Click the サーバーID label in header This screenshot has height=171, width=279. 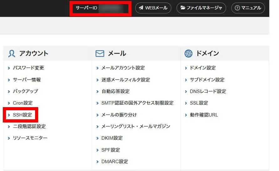click(x=86, y=8)
